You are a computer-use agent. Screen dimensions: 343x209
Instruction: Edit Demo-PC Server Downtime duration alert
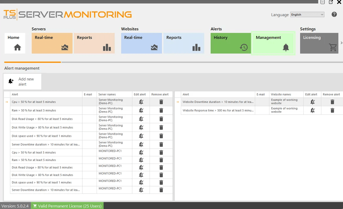coord(141,144)
